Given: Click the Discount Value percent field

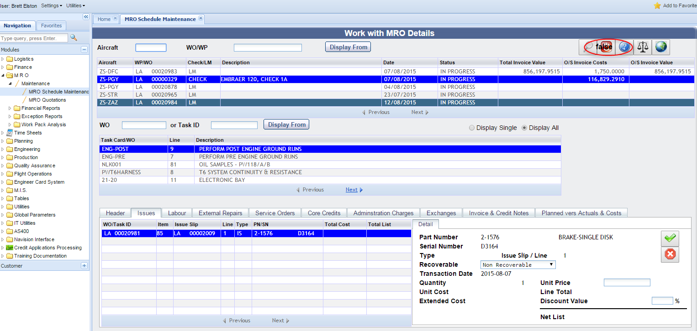Looking at the screenshot, I should pyautogui.click(x=662, y=301).
